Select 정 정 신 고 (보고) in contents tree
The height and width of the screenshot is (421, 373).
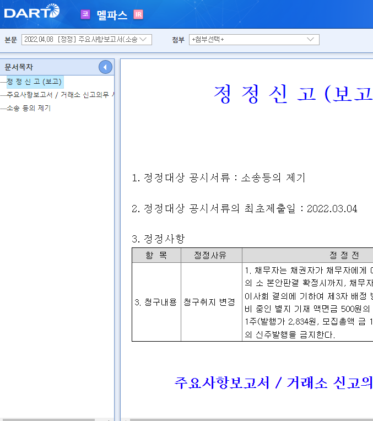tap(34, 82)
